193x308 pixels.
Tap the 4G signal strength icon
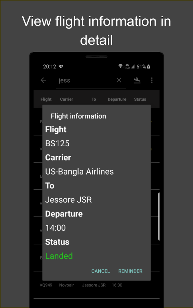130,66
